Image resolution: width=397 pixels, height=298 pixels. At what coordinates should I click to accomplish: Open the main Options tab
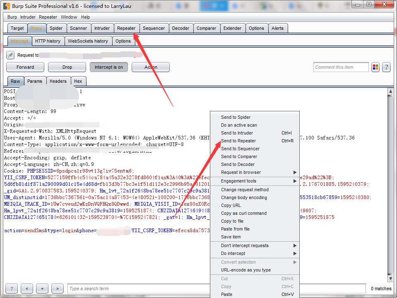pyautogui.click(x=256, y=28)
